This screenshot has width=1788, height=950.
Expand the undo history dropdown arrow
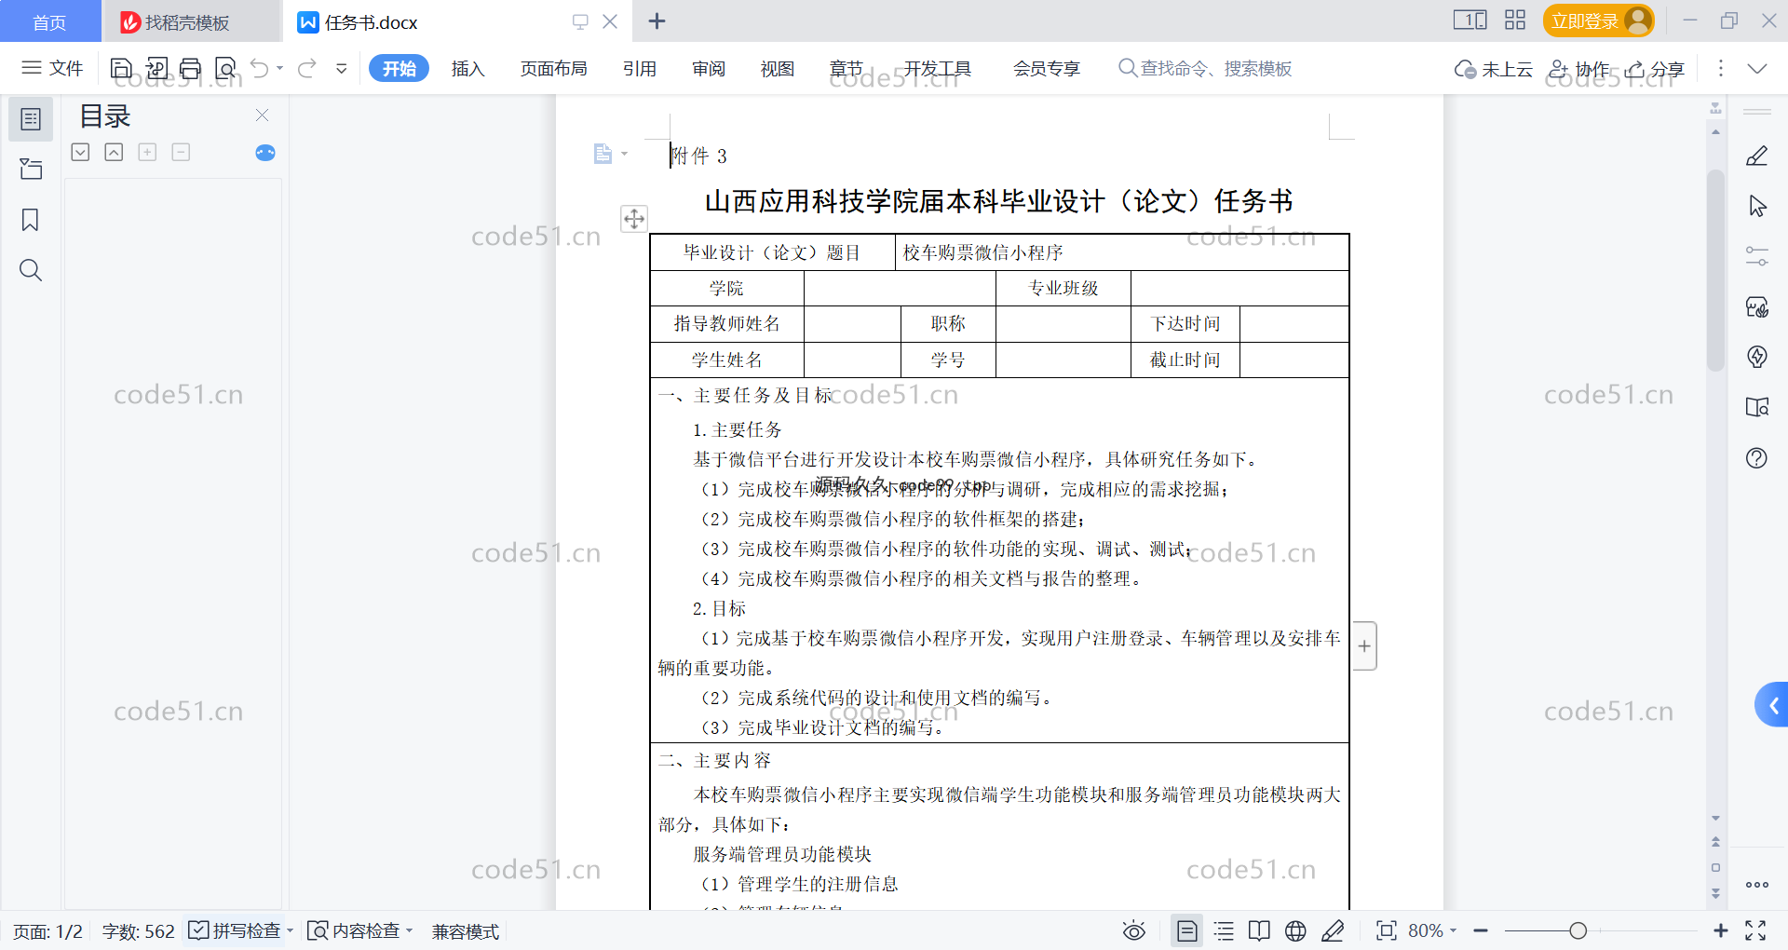[279, 68]
